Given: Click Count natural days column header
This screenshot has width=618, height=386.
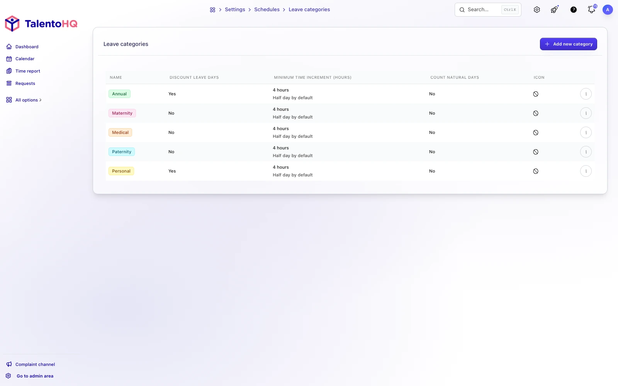Looking at the screenshot, I should 455,78.
